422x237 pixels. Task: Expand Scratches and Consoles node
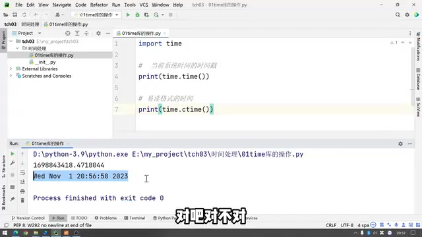11,76
